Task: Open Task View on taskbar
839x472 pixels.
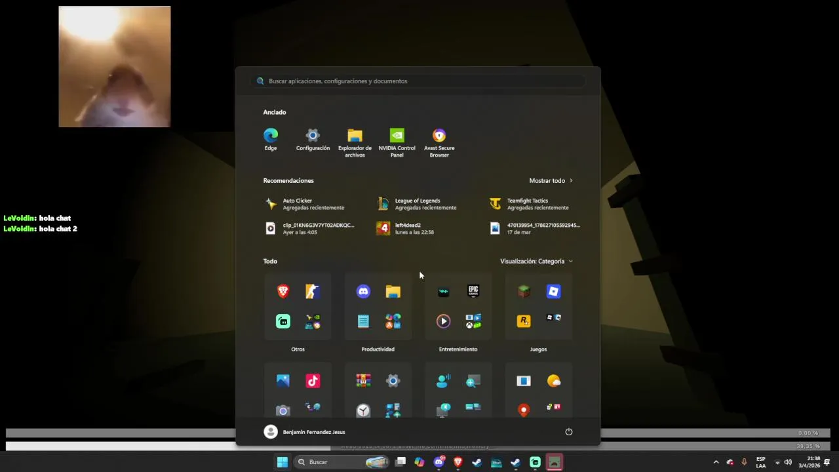Action: pyautogui.click(x=400, y=462)
